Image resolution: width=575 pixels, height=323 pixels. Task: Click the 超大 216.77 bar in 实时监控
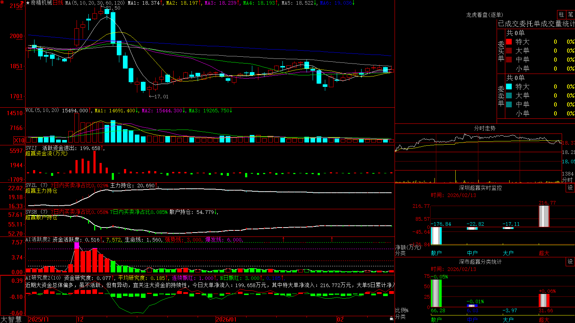(544, 216)
